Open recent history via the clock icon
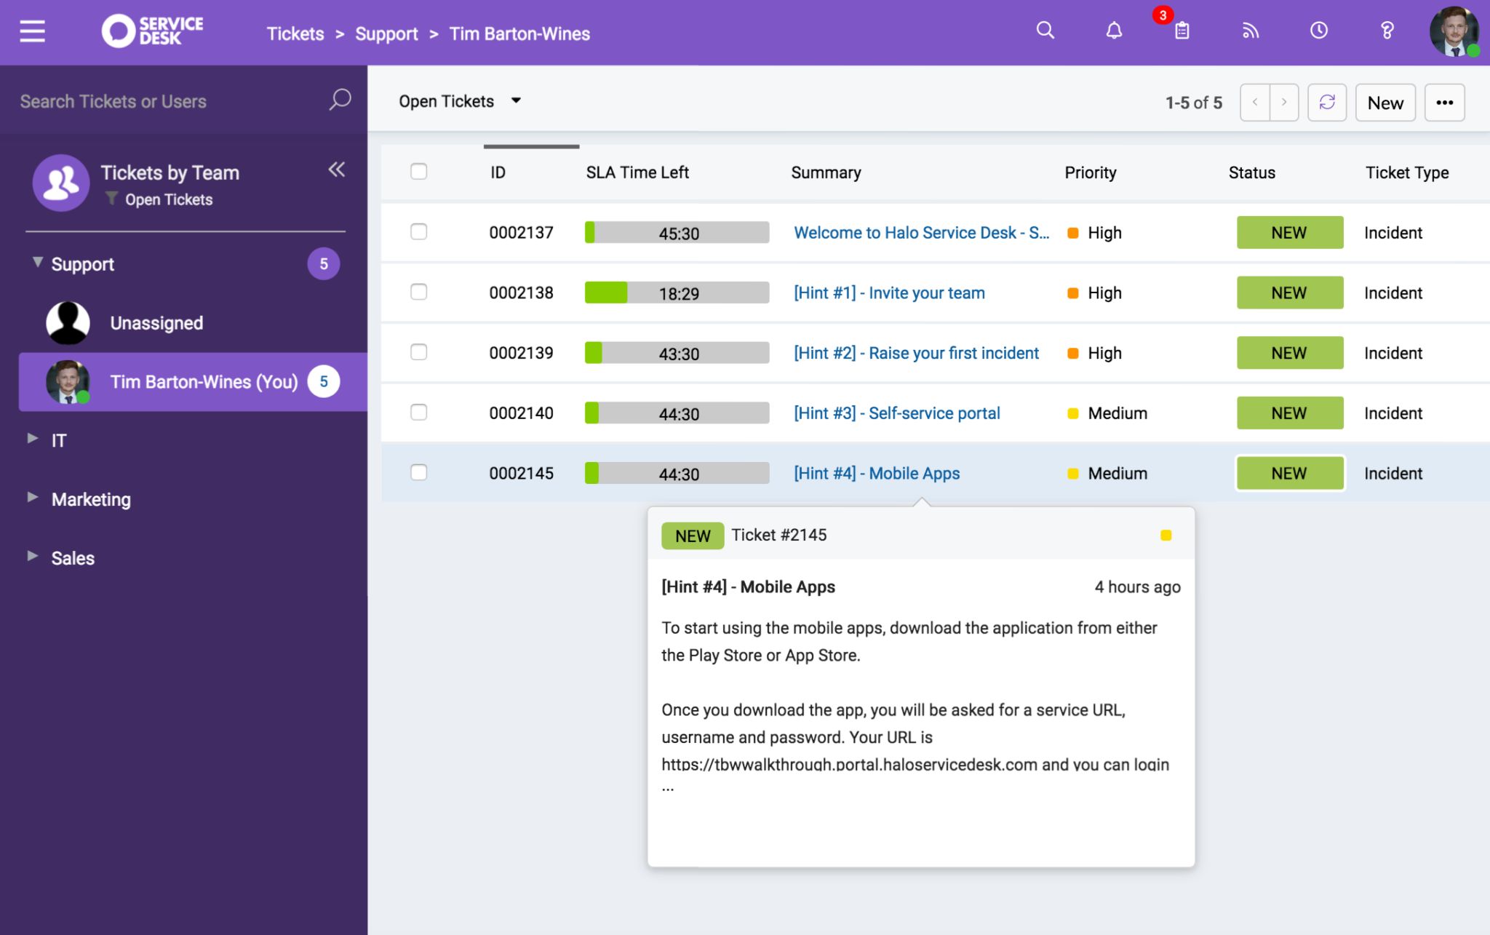 1319,30
